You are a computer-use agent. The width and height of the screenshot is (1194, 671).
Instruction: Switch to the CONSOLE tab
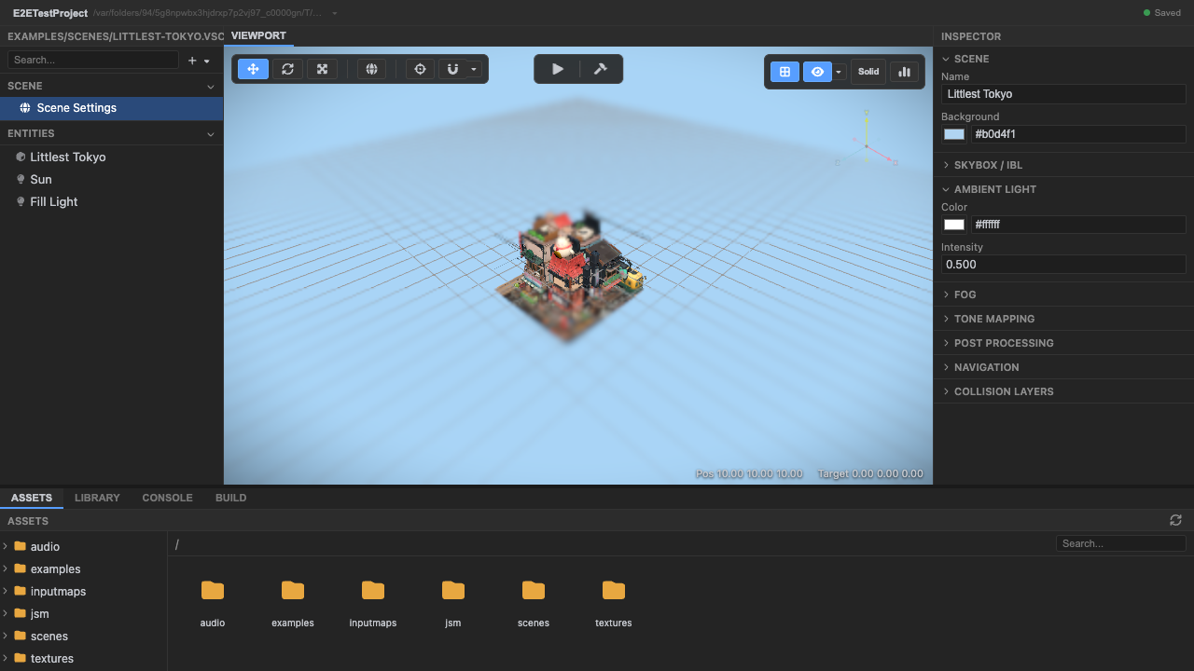point(167,498)
